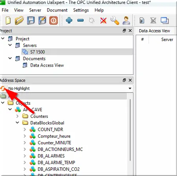Image resolution: width=177 pixels, height=176 pixels.
Task: Click the Server column header
Action: click(x=167, y=39)
